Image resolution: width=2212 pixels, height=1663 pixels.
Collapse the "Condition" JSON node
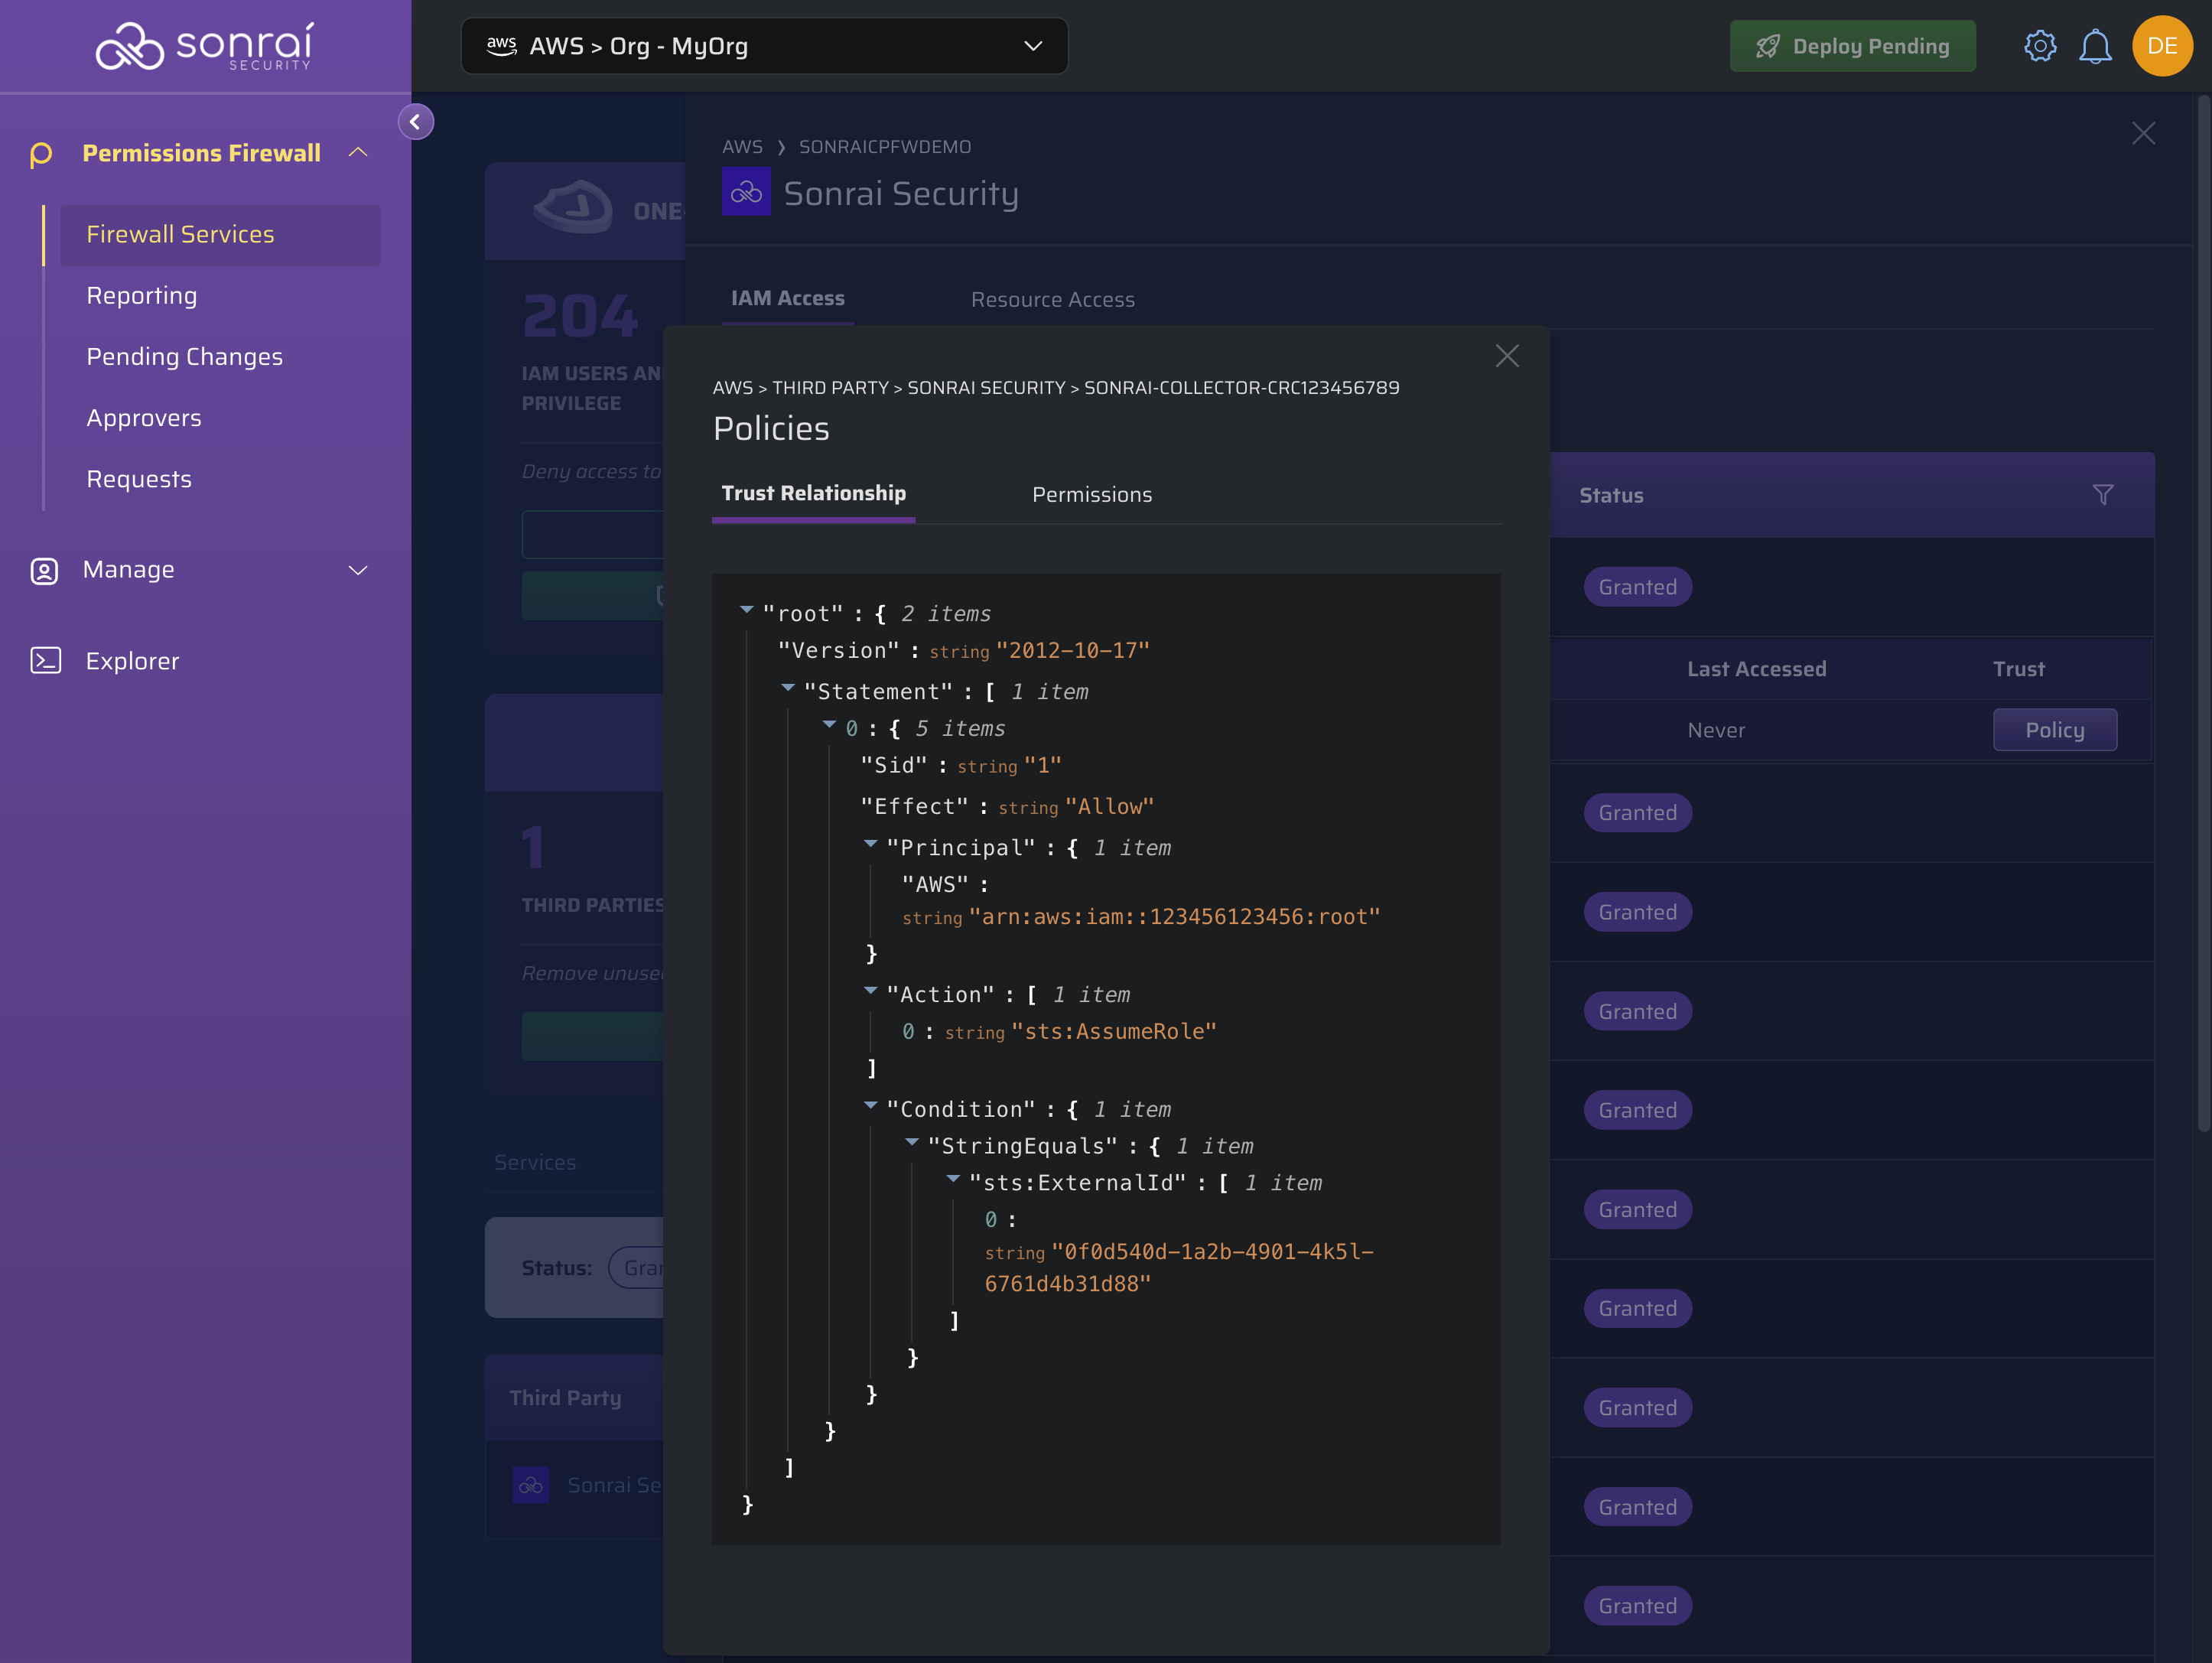coord(870,1105)
